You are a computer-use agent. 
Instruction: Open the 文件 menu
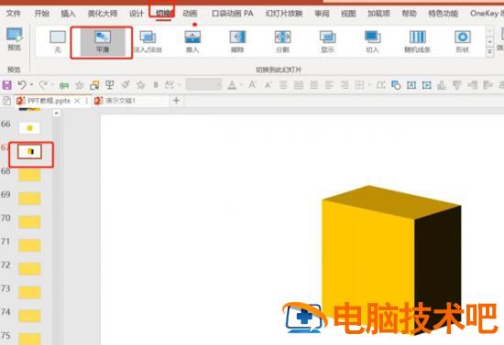[14, 14]
